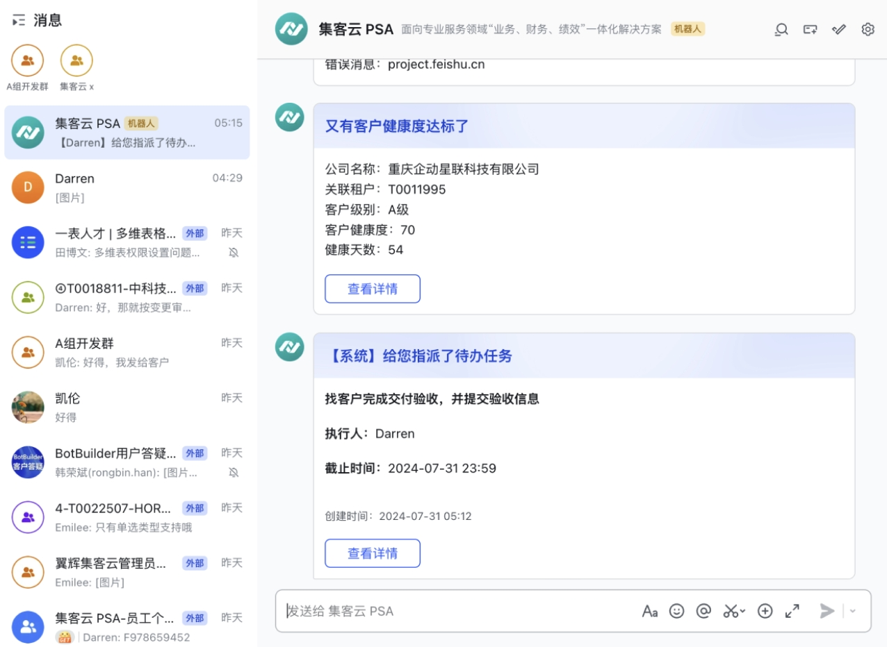Open message filter icon beside 消息 header
The width and height of the screenshot is (887, 647).
19,19
